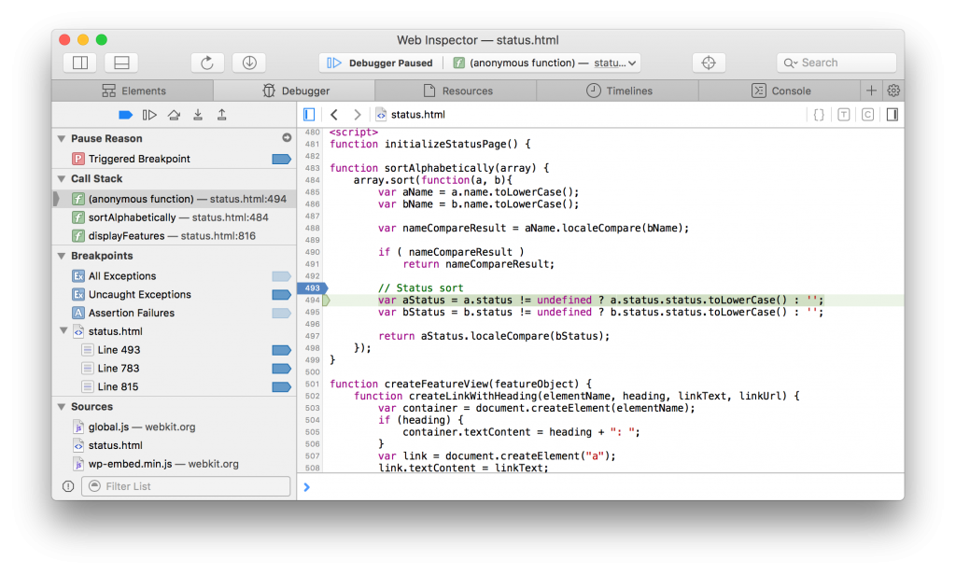Click the Step Over debugger icon
Image resolution: width=956 pixels, height=574 pixels.
click(174, 115)
